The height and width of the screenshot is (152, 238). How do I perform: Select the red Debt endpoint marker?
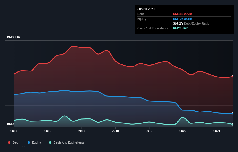coord(233,77)
